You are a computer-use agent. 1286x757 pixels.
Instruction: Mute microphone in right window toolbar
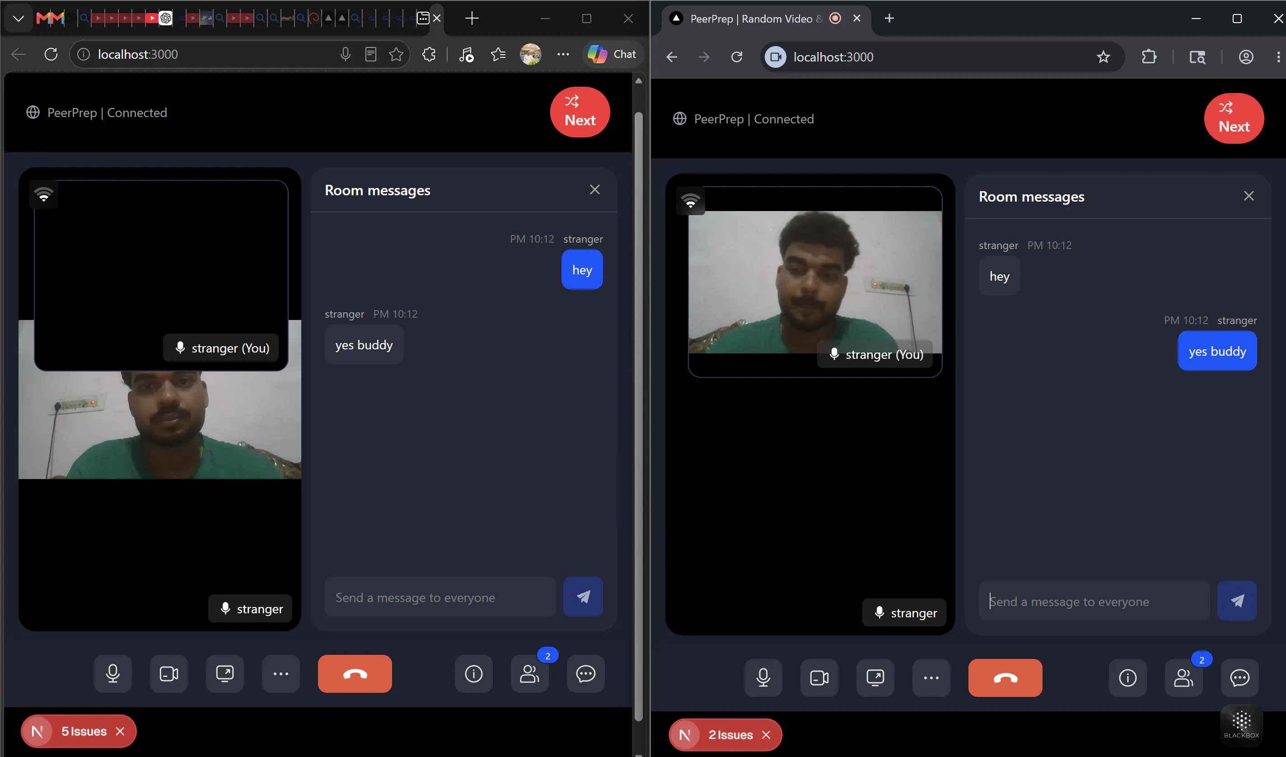tap(763, 678)
